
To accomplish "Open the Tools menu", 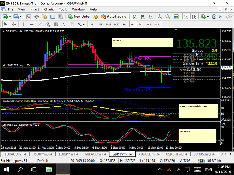I will coord(63,10).
